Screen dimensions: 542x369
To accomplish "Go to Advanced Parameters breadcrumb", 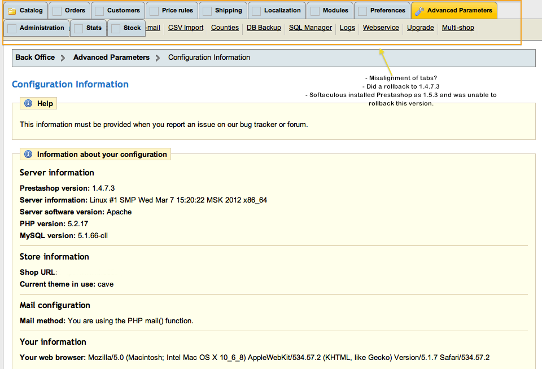I will [111, 58].
